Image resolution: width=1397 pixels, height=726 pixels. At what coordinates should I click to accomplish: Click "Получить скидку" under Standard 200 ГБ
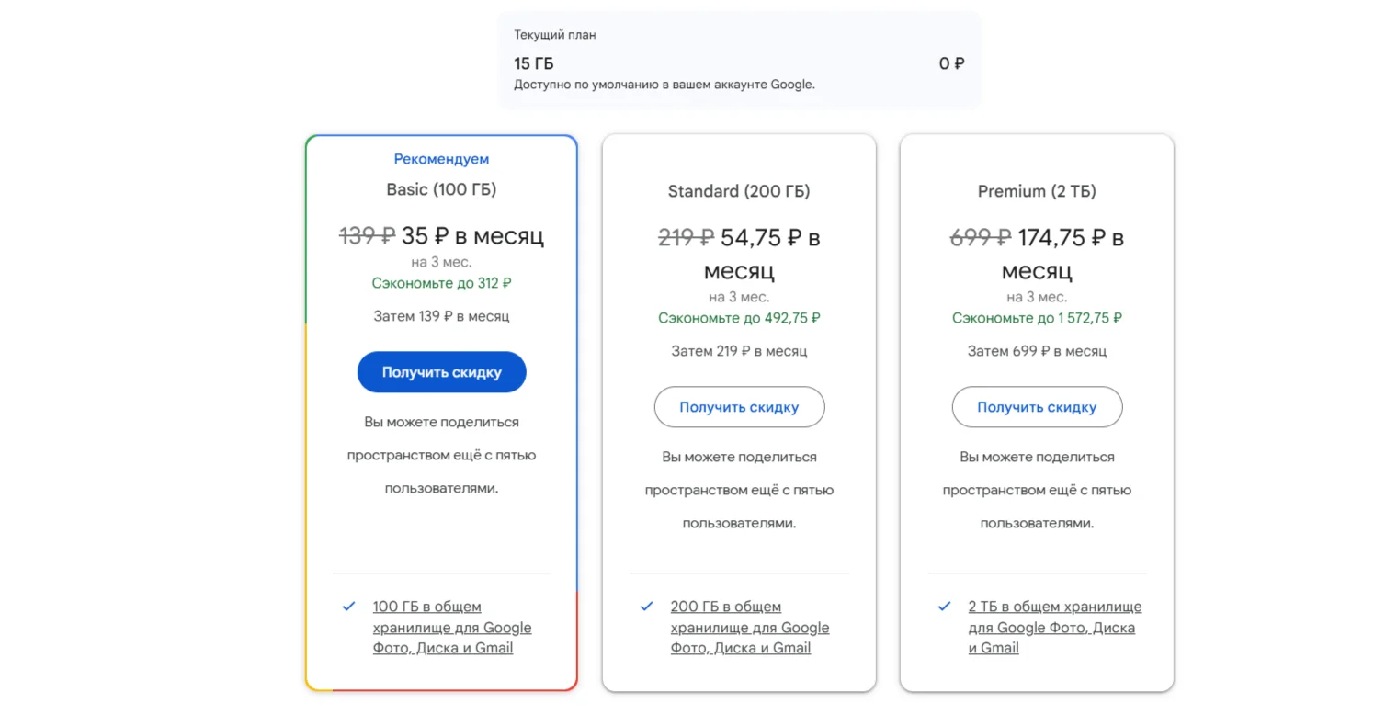pos(739,407)
